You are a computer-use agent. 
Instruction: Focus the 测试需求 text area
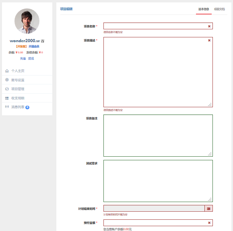tap(158, 181)
